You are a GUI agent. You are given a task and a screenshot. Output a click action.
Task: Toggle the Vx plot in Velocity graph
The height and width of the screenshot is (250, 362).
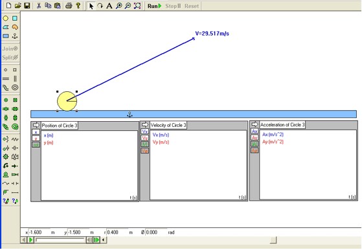pyautogui.click(x=145, y=131)
